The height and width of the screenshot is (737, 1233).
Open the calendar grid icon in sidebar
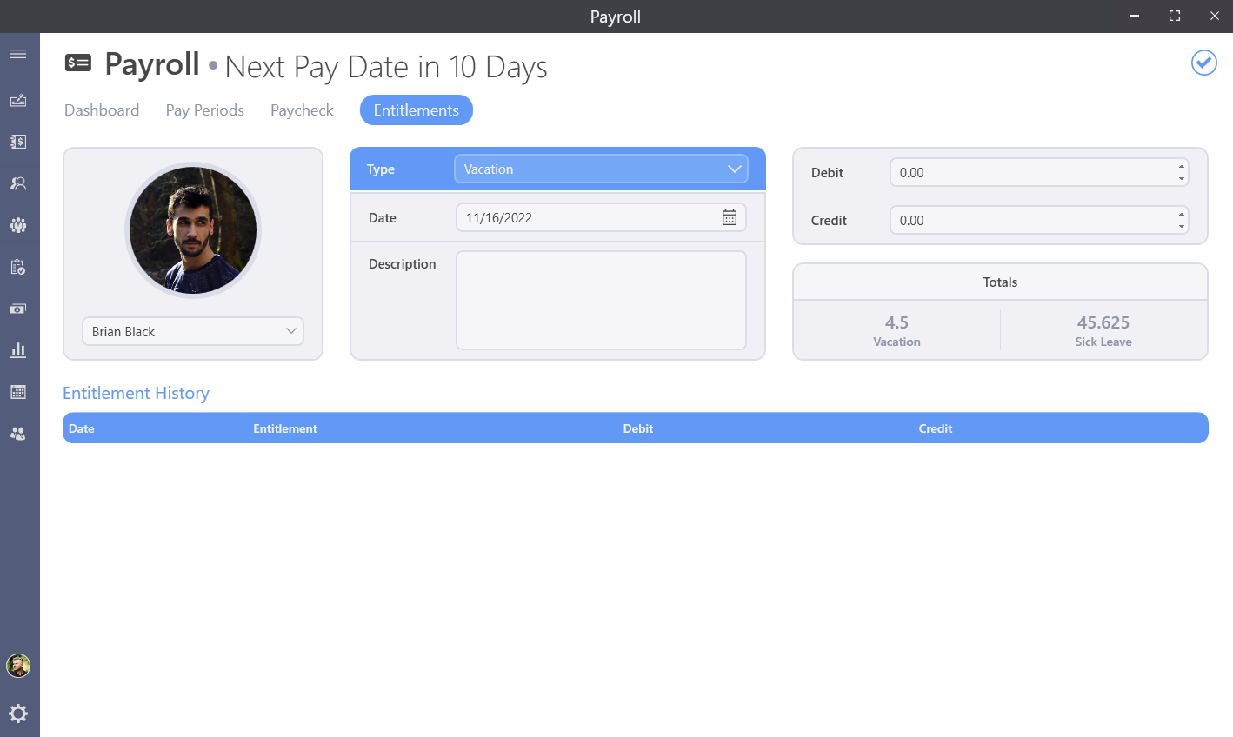tap(18, 392)
